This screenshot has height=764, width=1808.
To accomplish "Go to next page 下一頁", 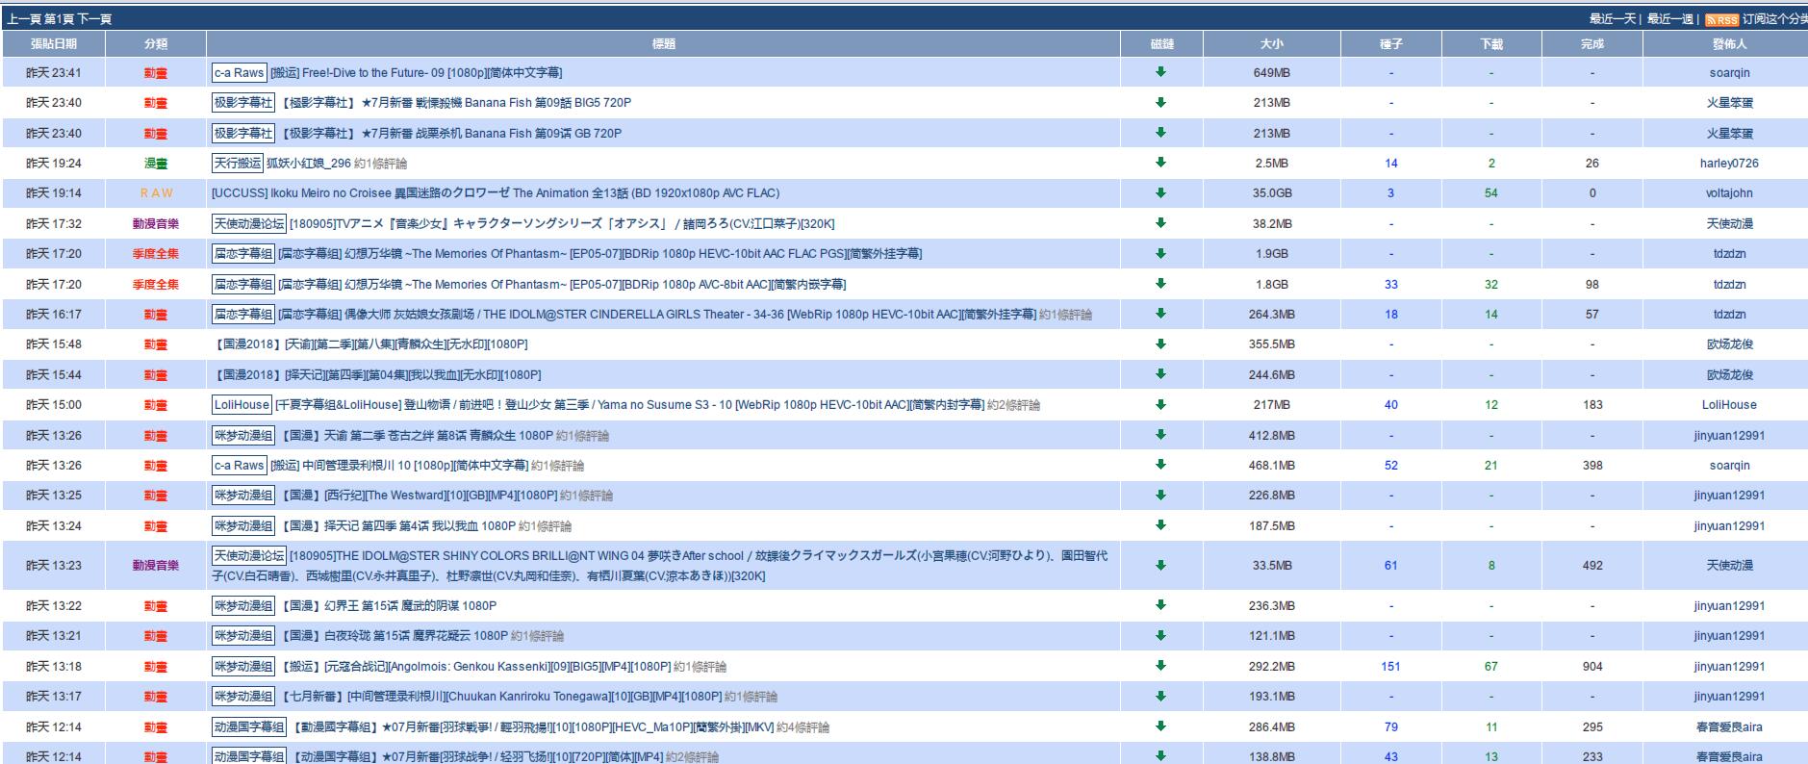I will [94, 19].
